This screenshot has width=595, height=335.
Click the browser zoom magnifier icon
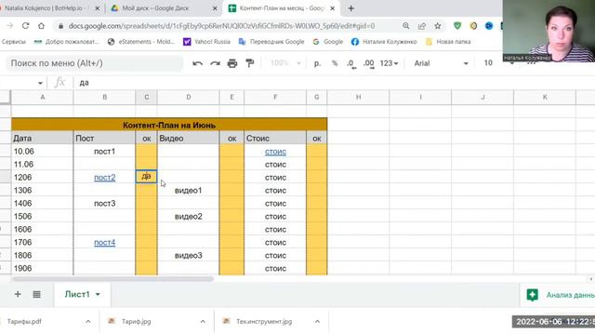pos(406,26)
